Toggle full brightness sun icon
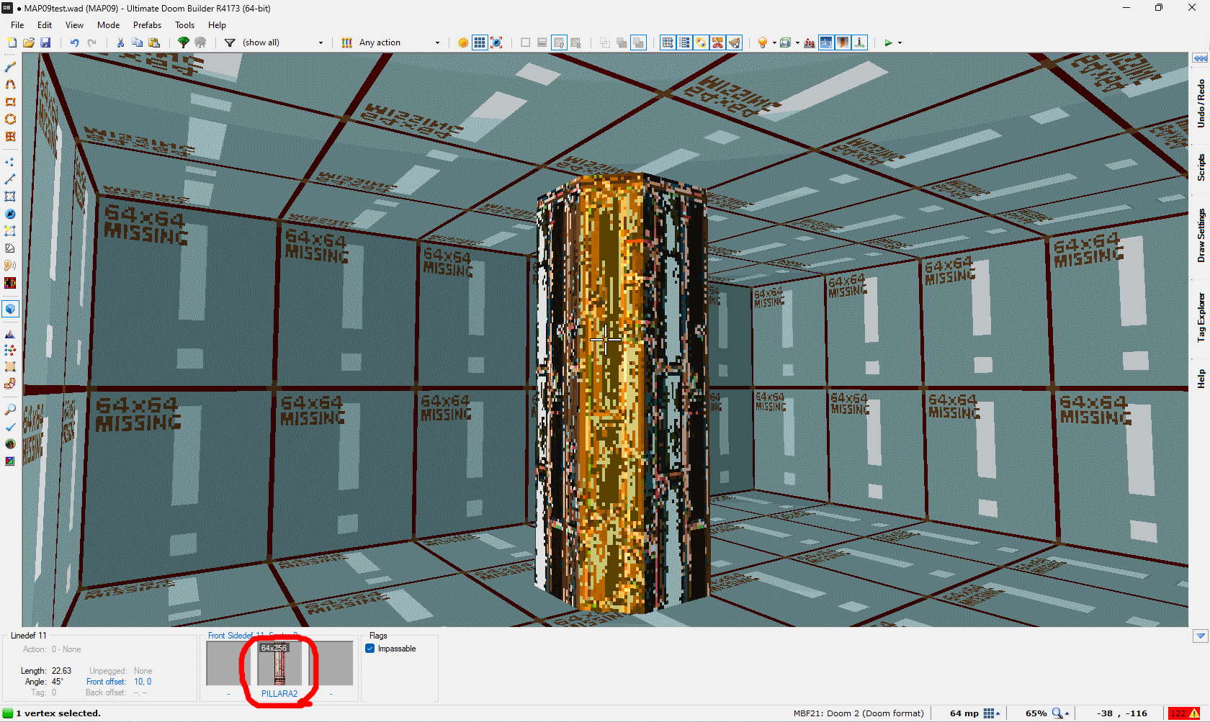This screenshot has height=722, width=1210. pos(463,42)
